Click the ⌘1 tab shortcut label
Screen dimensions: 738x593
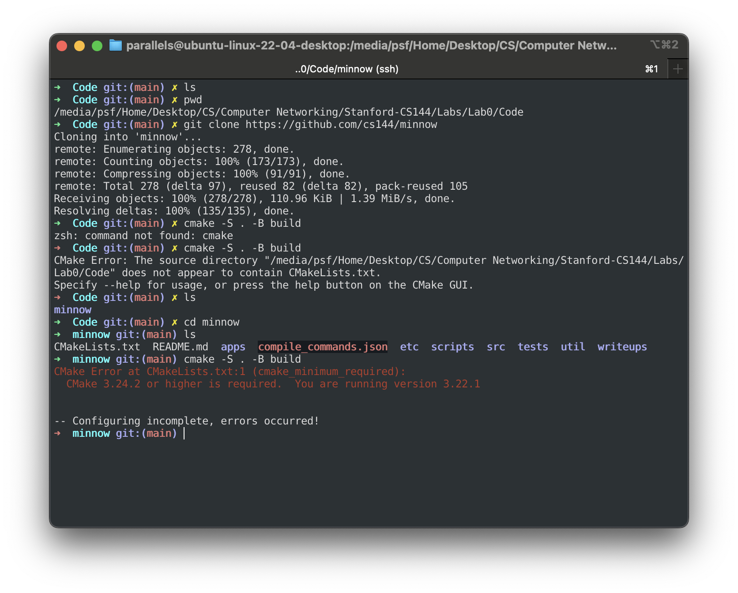651,69
